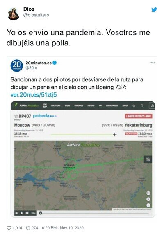The image size is (164, 234).
Task: Open the SOLUTIONS menu in AirNav navbar
Action: click(56, 106)
